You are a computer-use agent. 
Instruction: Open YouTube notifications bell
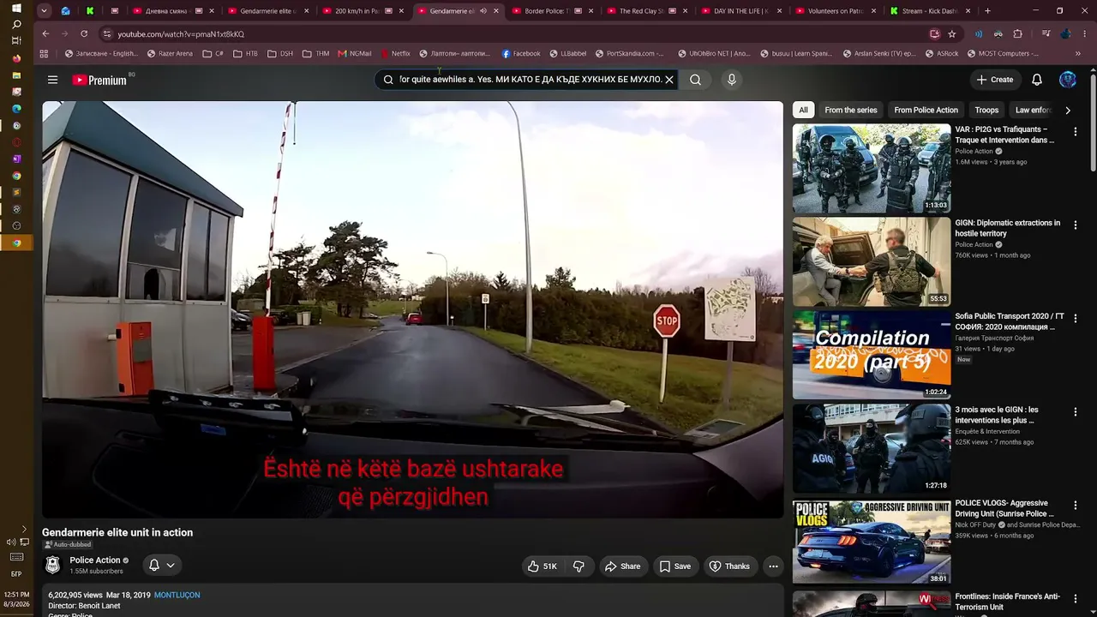(1037, 80)
